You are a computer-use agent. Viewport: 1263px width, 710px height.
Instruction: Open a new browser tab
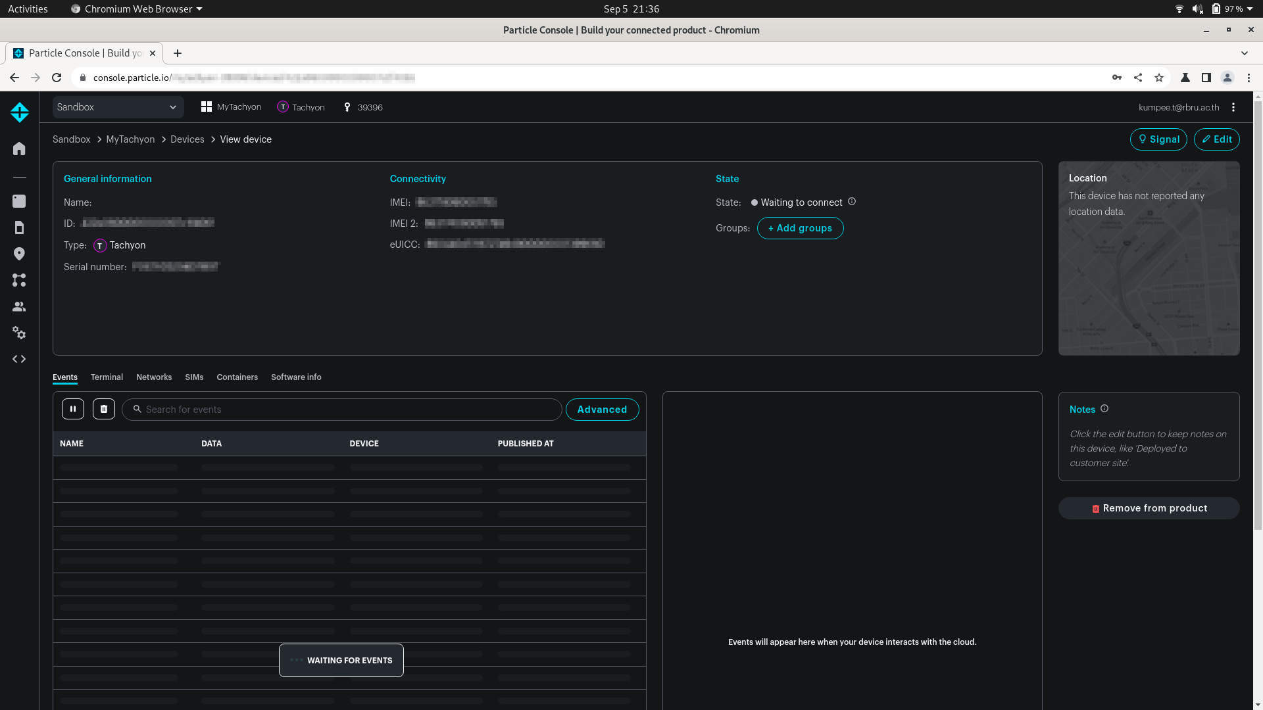(178, 53)
